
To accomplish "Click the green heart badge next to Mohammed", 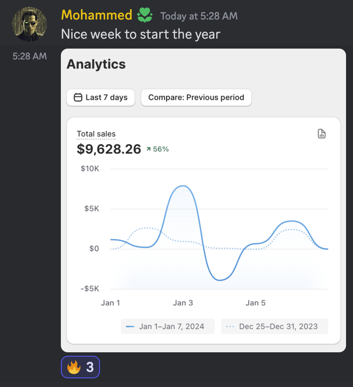I will [145, 15].
